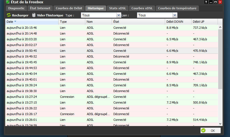Screen dimensions: 230x137
Task: Click Connecté state in 15:26:01 row
Action: click(120, 120)
